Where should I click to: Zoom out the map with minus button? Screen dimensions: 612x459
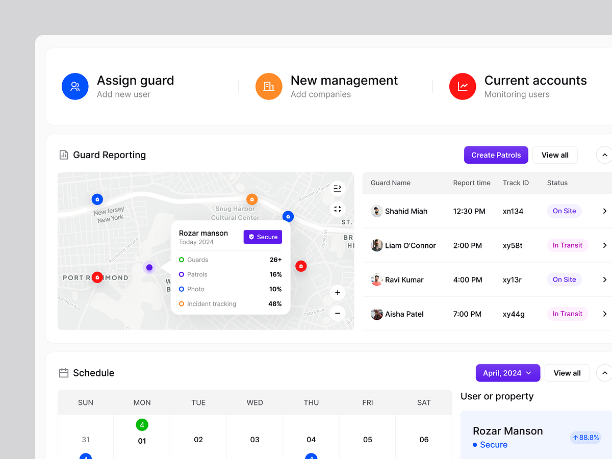[337, 313]
